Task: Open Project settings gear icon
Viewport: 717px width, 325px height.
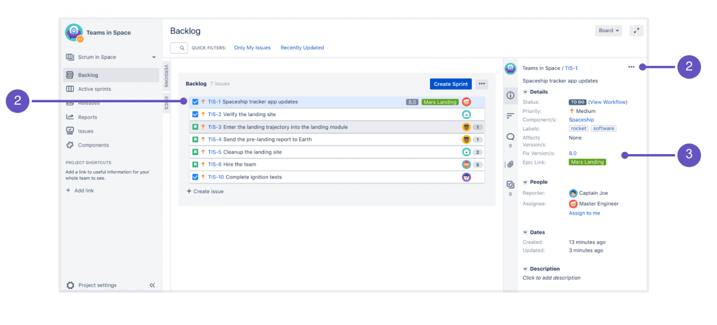Action: pyautogui.click(x=70, y=285)
